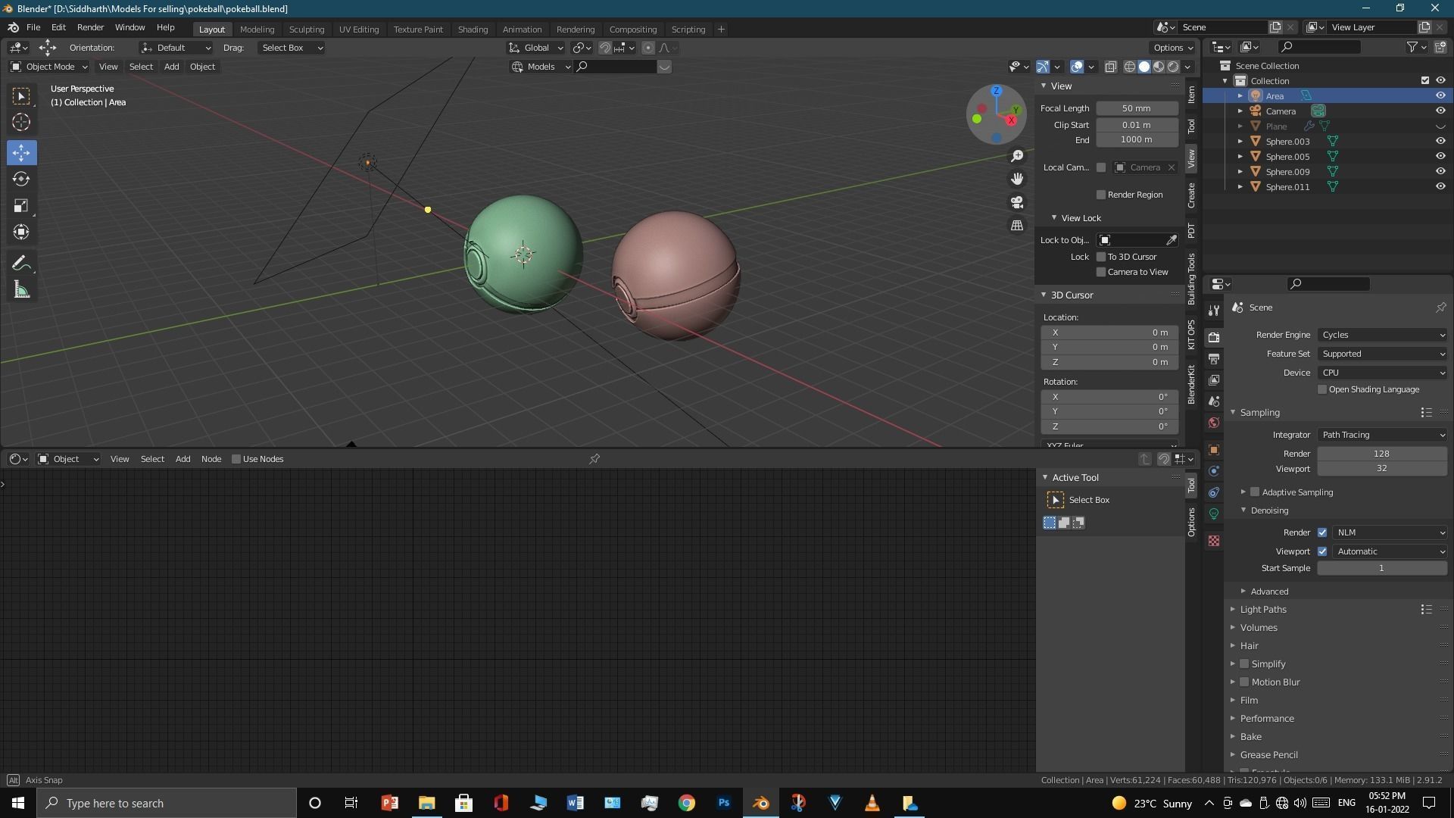1454x818 pixels.
Task: Click the pan view hand icon
Action: point(1017,179)
